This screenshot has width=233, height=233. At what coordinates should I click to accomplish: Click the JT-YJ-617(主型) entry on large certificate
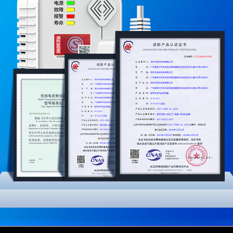coord(158,104)
